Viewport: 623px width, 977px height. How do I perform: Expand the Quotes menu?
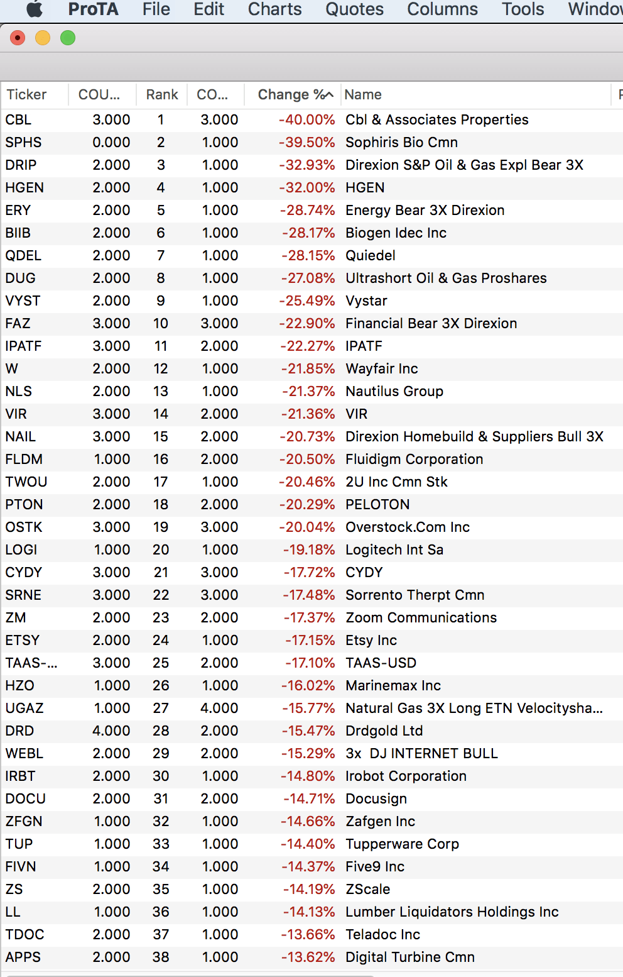pos(354,9)
